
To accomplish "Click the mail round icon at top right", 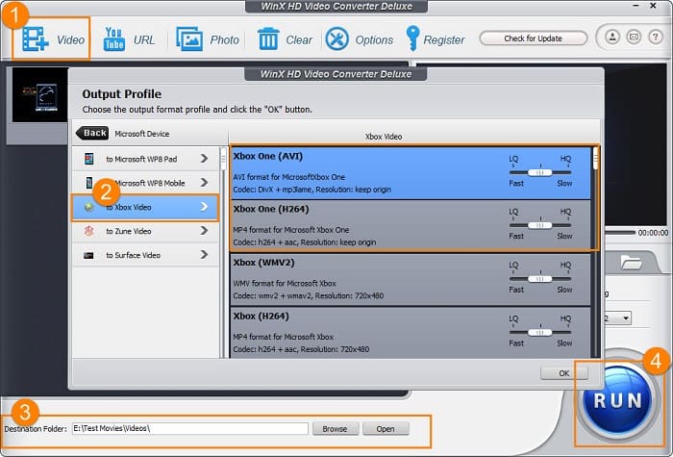I will pyautogui.click(x=634, y=37).
